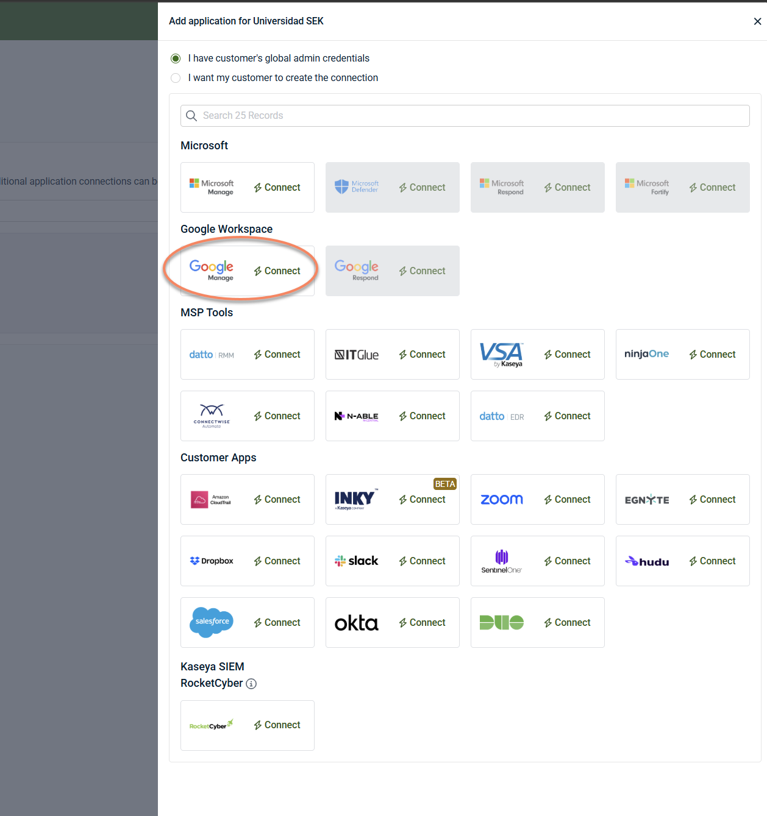The width and height of the screenshot is (767, 816).
Task: Close the Add application dialog
Action: tap(757, 21)
